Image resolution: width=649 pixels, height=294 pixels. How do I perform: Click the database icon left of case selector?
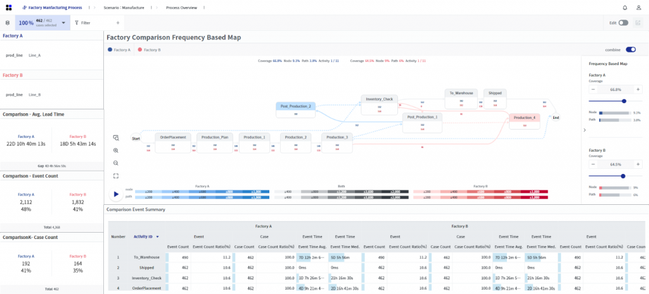[8, 23]
